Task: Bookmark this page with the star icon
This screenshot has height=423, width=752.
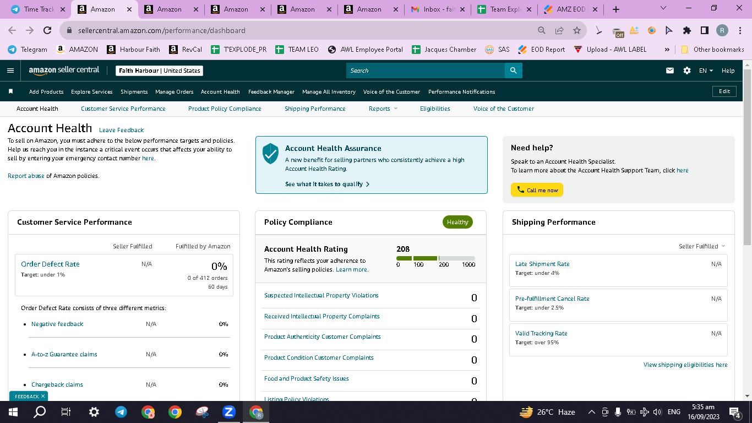Action: [x=577, y=30]
